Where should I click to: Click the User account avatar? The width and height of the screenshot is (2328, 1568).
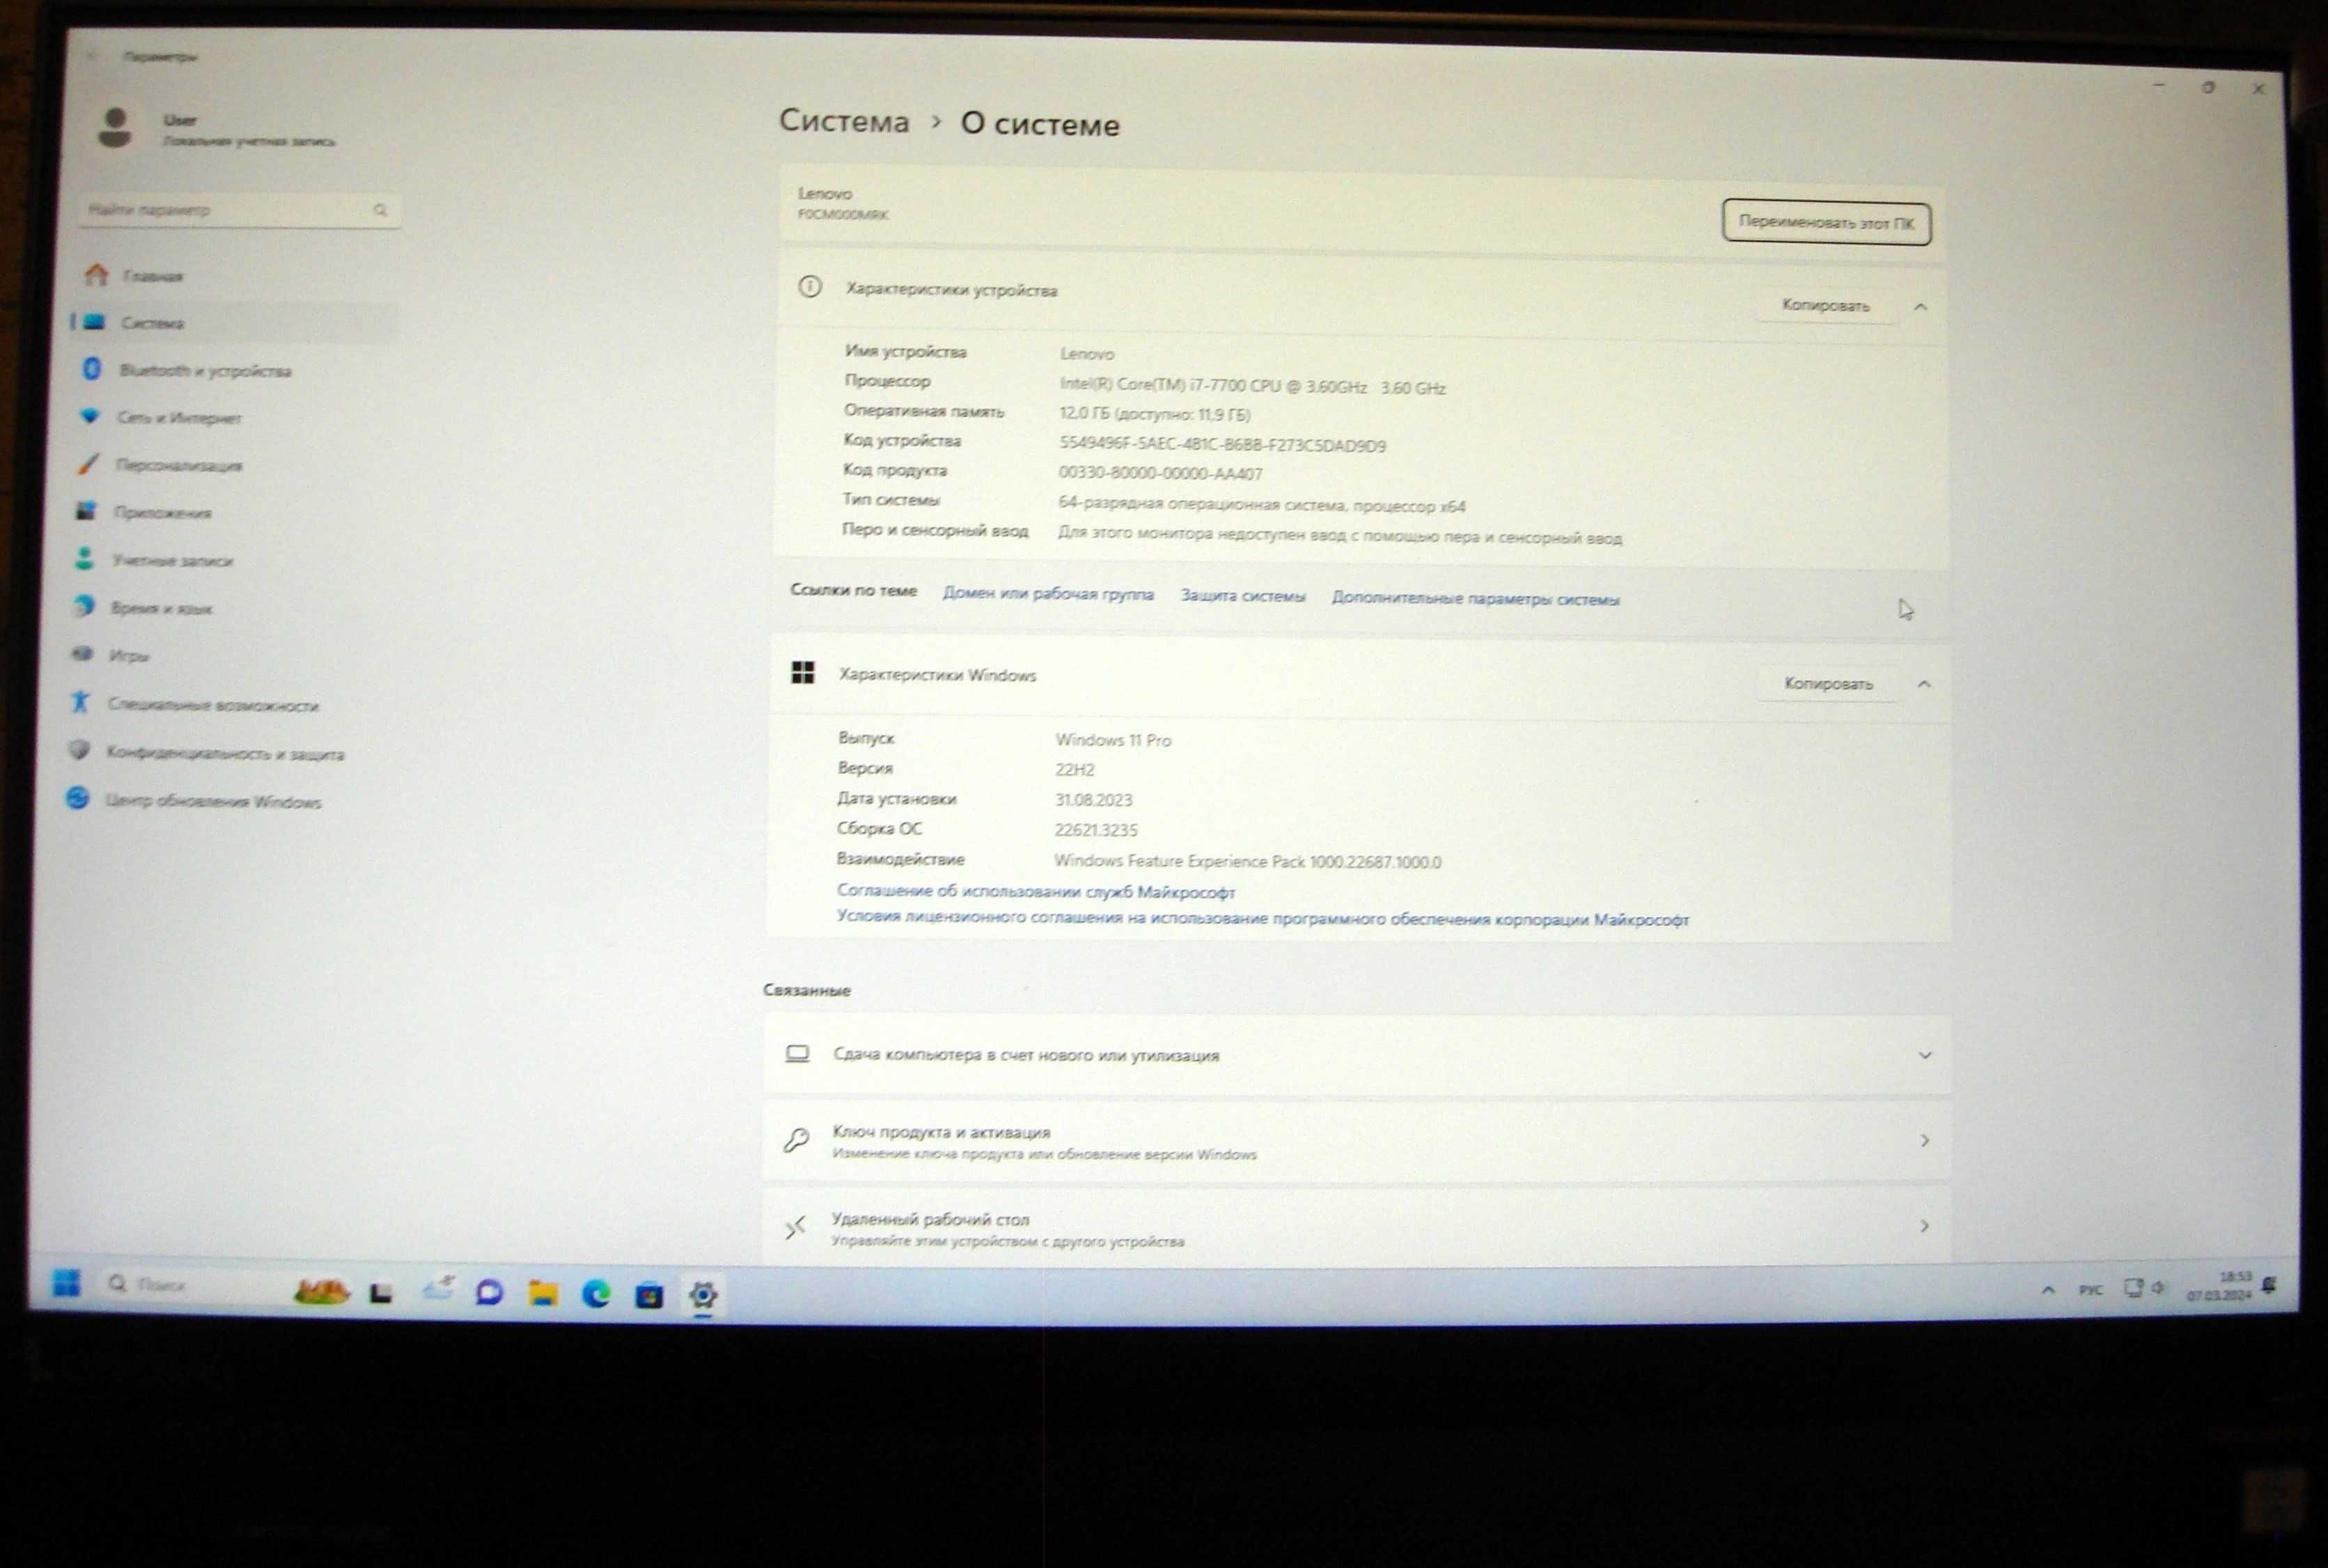click(115, 128)
